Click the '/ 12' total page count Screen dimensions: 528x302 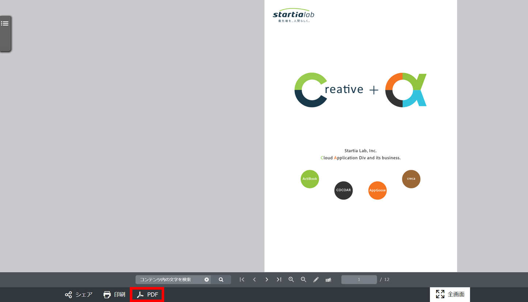tap(385, 280)
